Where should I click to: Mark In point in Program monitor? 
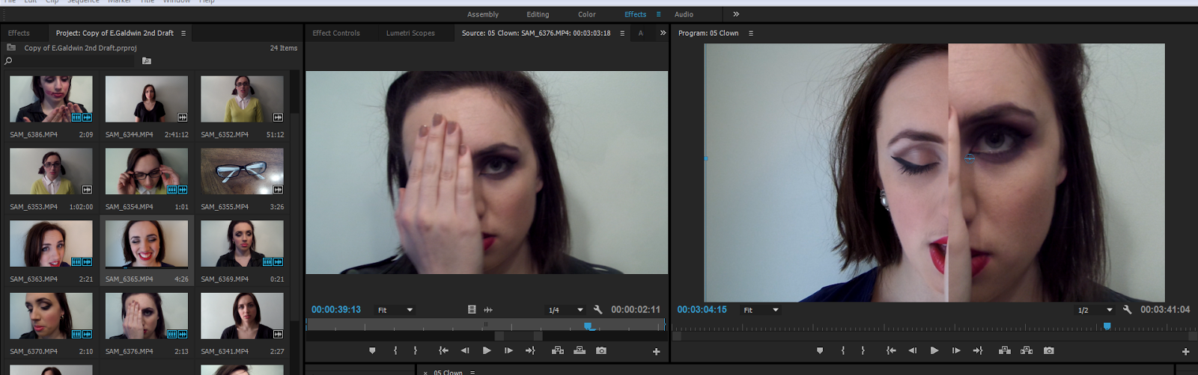click(x=843, y=350)
